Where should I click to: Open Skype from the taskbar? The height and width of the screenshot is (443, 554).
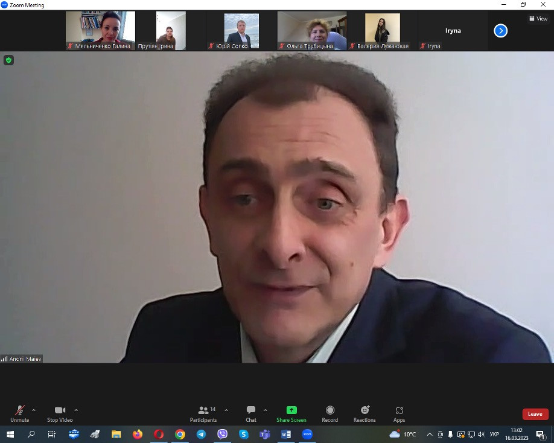pyautogui.click(x=243, y=434)
